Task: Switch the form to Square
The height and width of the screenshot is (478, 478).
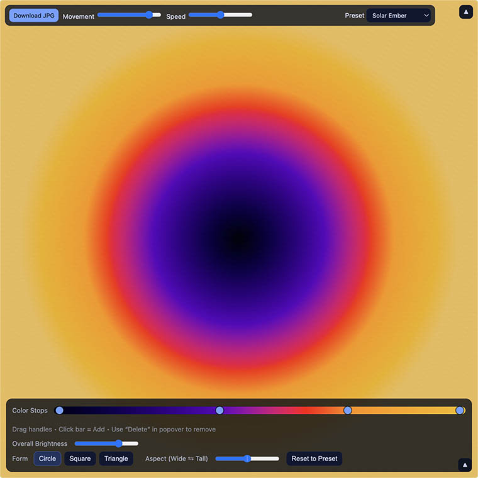Action: (80, 459)
